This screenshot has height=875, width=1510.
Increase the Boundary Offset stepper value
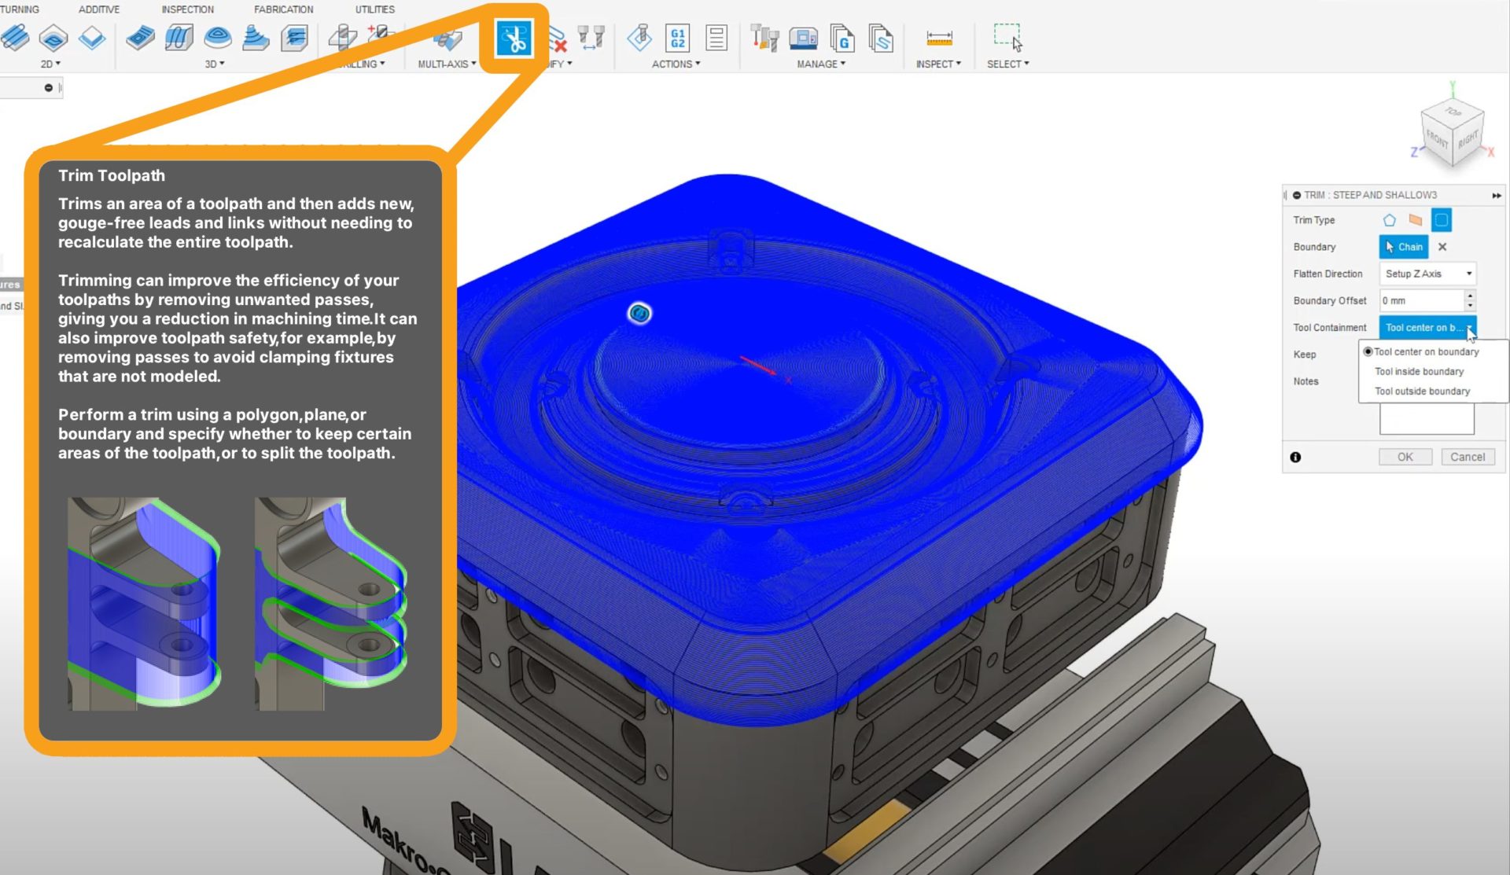click(x=1469, y=296)
